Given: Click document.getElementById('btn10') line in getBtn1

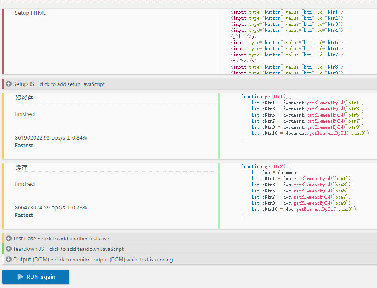Looking at the screenshot, I should pyautogui.click(x=310, y=134).
